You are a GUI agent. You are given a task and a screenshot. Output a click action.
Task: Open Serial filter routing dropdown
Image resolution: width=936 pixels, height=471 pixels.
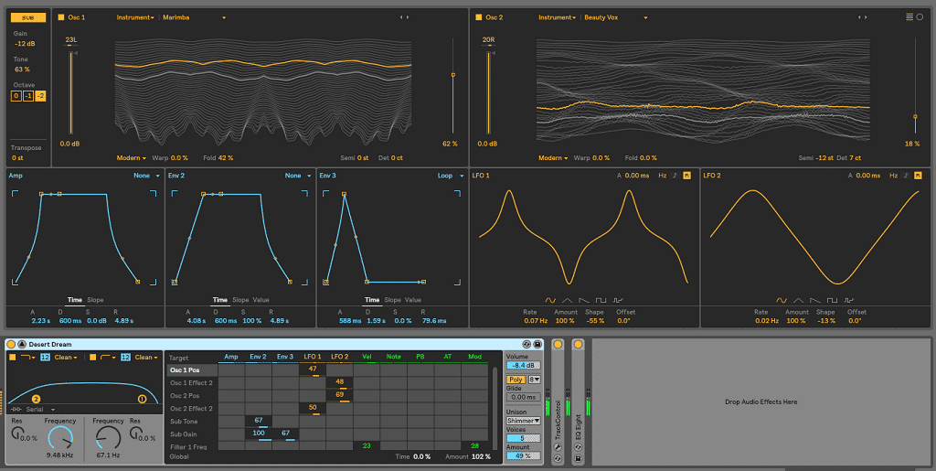40,410
